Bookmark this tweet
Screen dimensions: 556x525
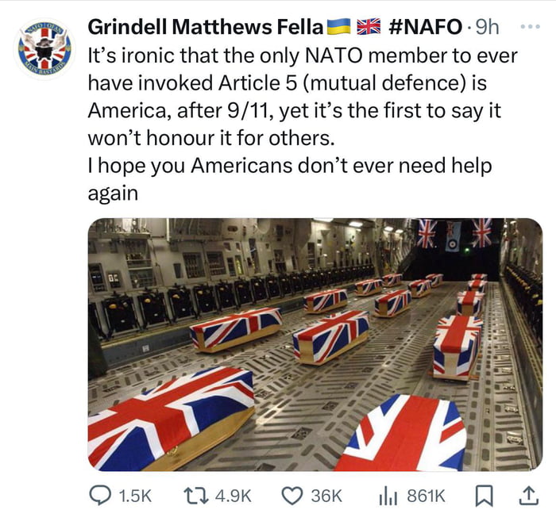(484, 496)
